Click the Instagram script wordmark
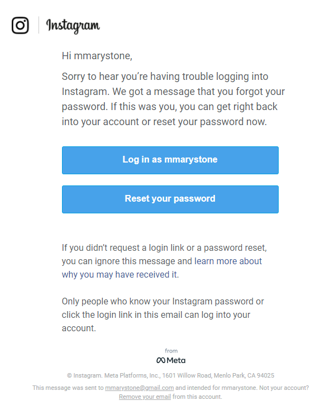This screenshot has width=320, height=410. [x=73, y=26]
